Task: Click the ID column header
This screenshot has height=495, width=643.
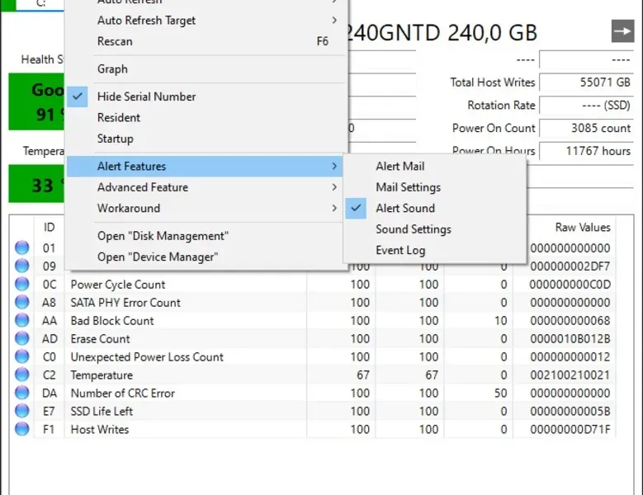Action: tap(50, 228)
